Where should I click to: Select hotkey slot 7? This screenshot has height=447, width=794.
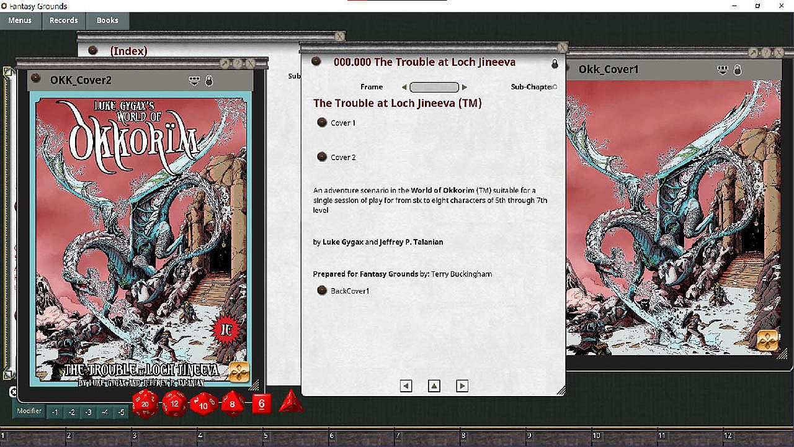click(427, 438)
